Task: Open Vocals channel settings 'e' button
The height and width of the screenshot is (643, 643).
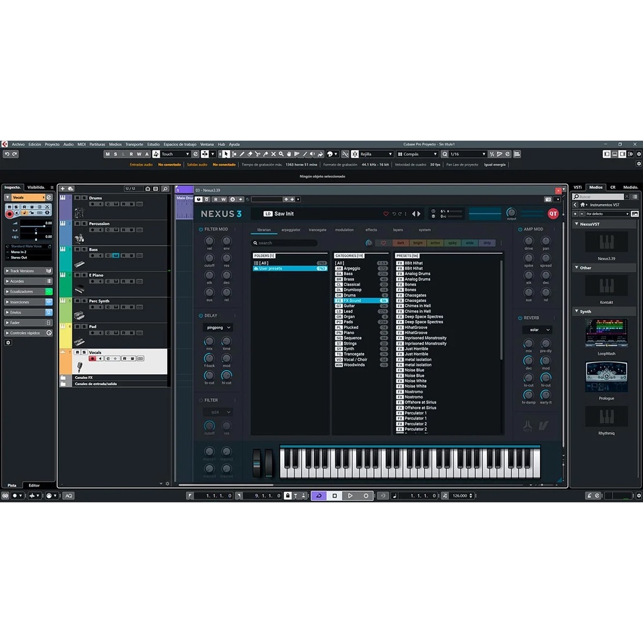Action: 49,197
